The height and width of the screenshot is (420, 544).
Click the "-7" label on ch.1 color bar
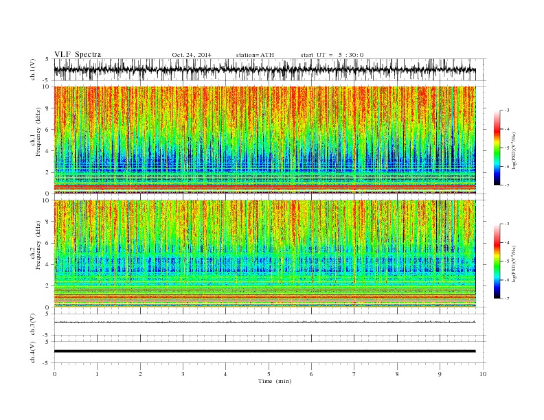507,185
